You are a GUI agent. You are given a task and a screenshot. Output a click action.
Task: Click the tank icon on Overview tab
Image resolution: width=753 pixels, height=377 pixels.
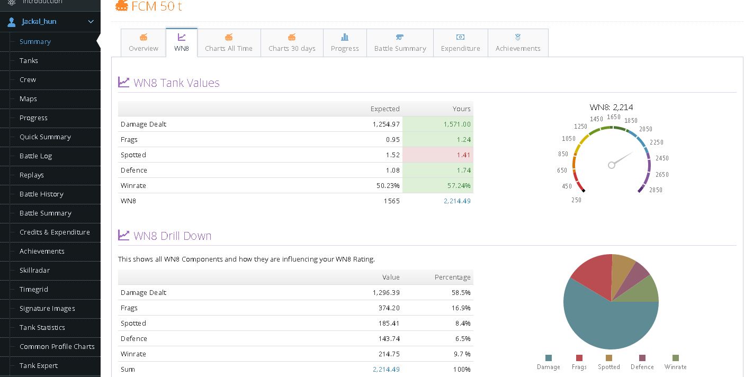tap(144, 37)
